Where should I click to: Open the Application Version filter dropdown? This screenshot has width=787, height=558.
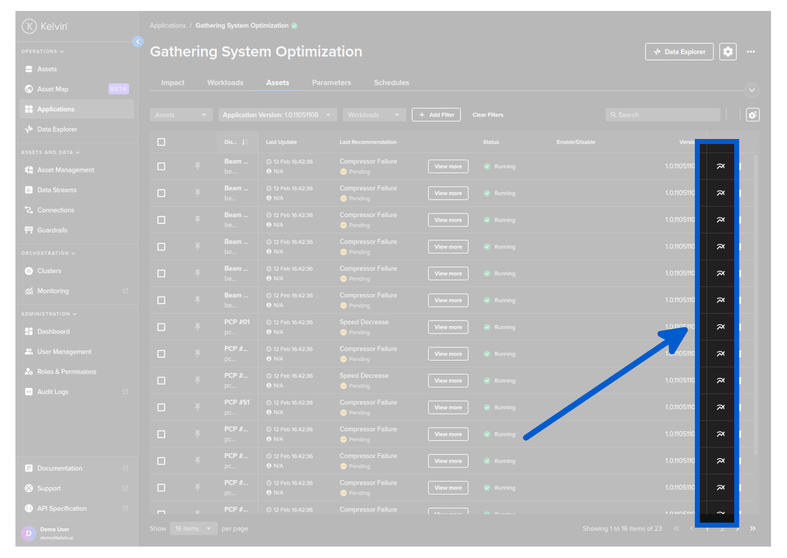[x=277, y=115]
